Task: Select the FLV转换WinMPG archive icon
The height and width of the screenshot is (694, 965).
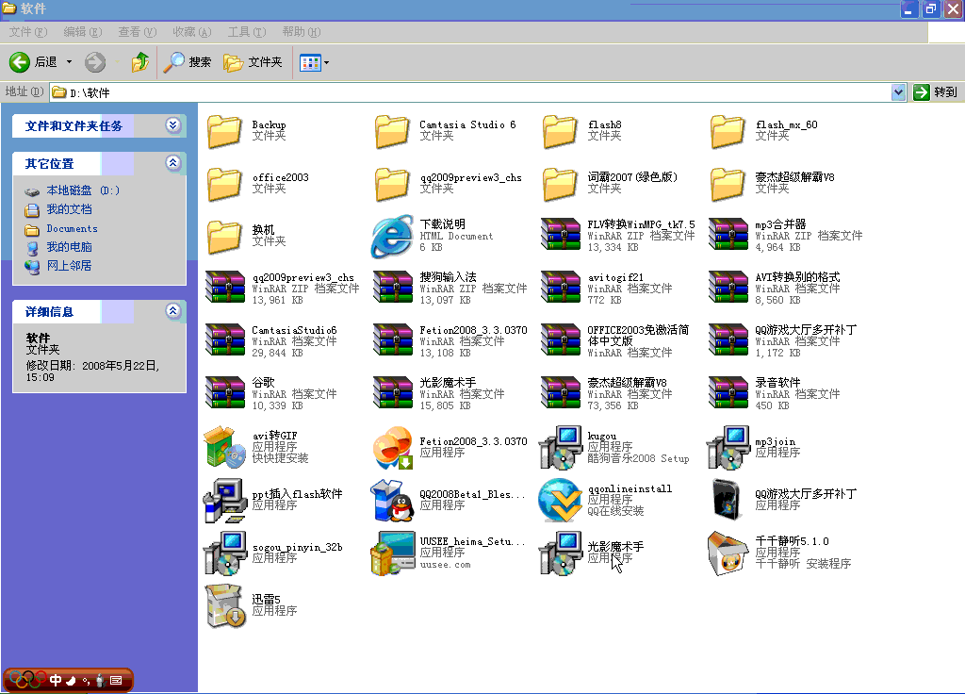Action: 560,235
